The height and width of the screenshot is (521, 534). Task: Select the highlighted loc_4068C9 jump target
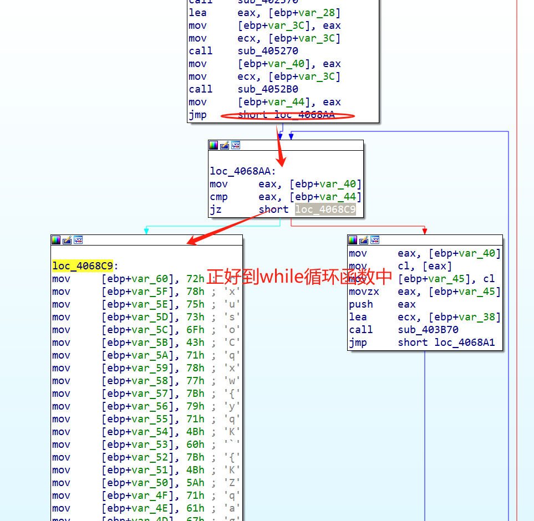click(324, 209)
